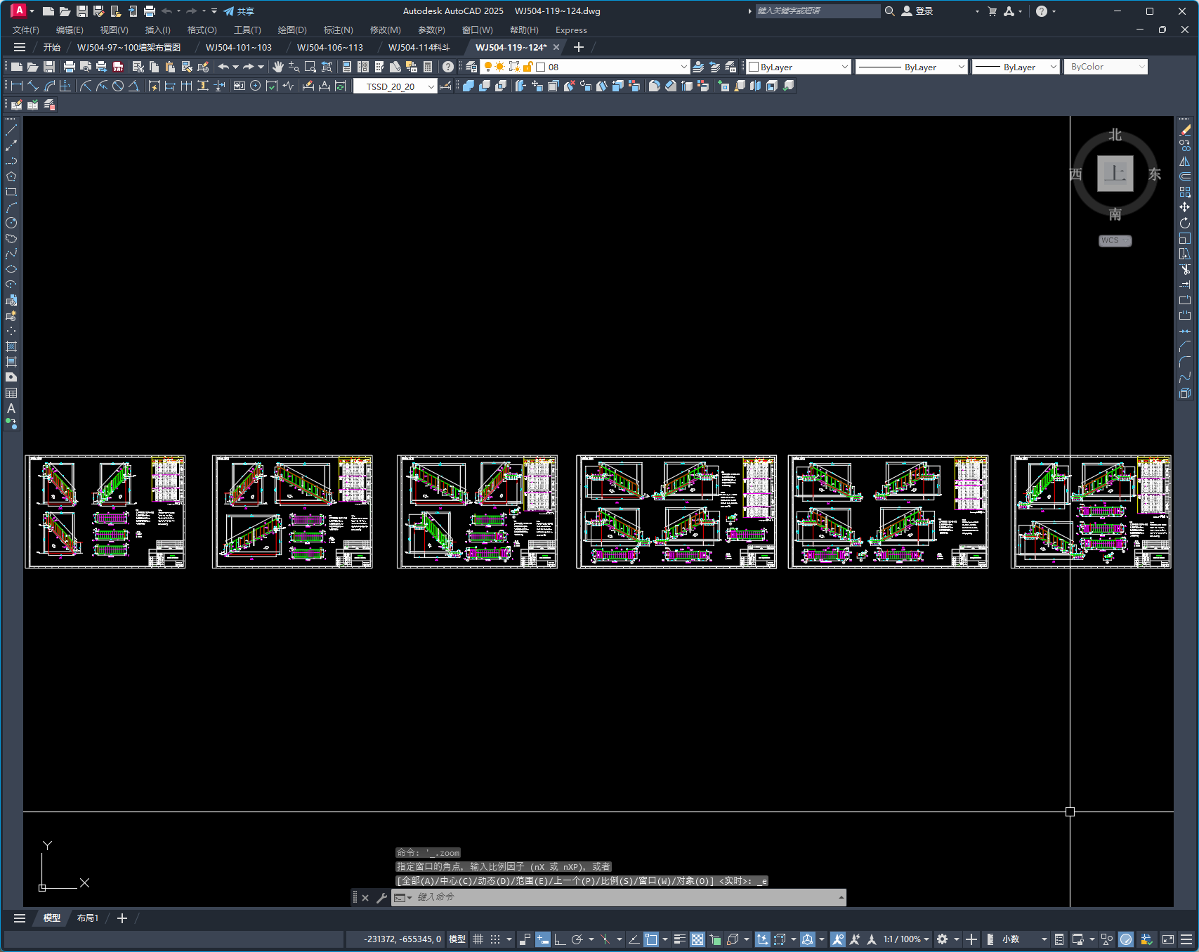This screenshot has width=1199, height=952.
Task: Click the 共享 share button
Action: pyautogui.click(x=239, y=11)
